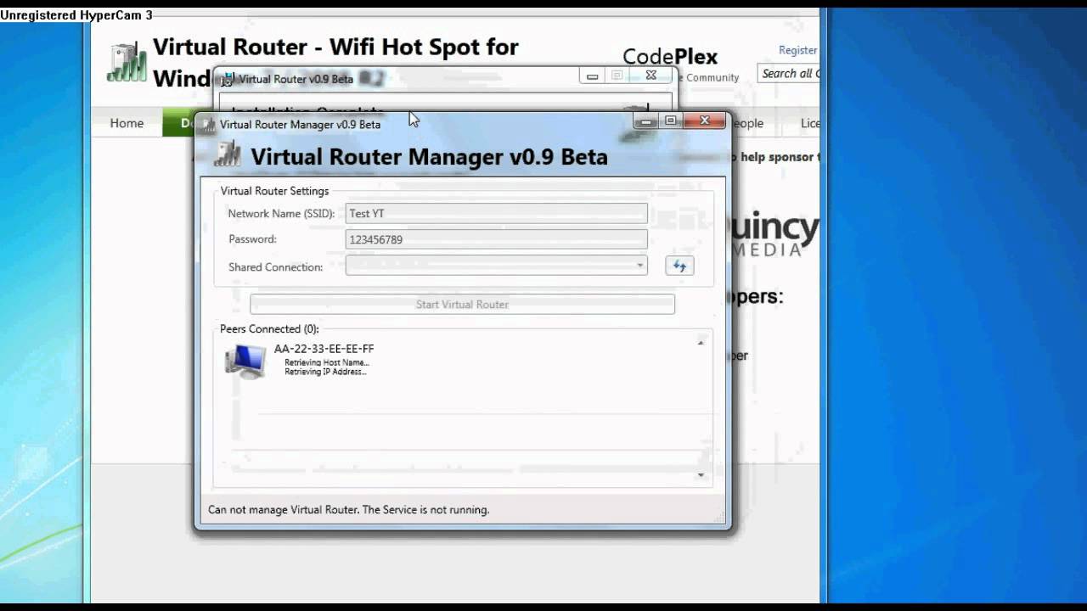Image resolution: width=1087 pixels, height=611 pixels.
Task: Open the Home tab on CodePlex page
Action: pyautogui.click(x=127, y=123)
